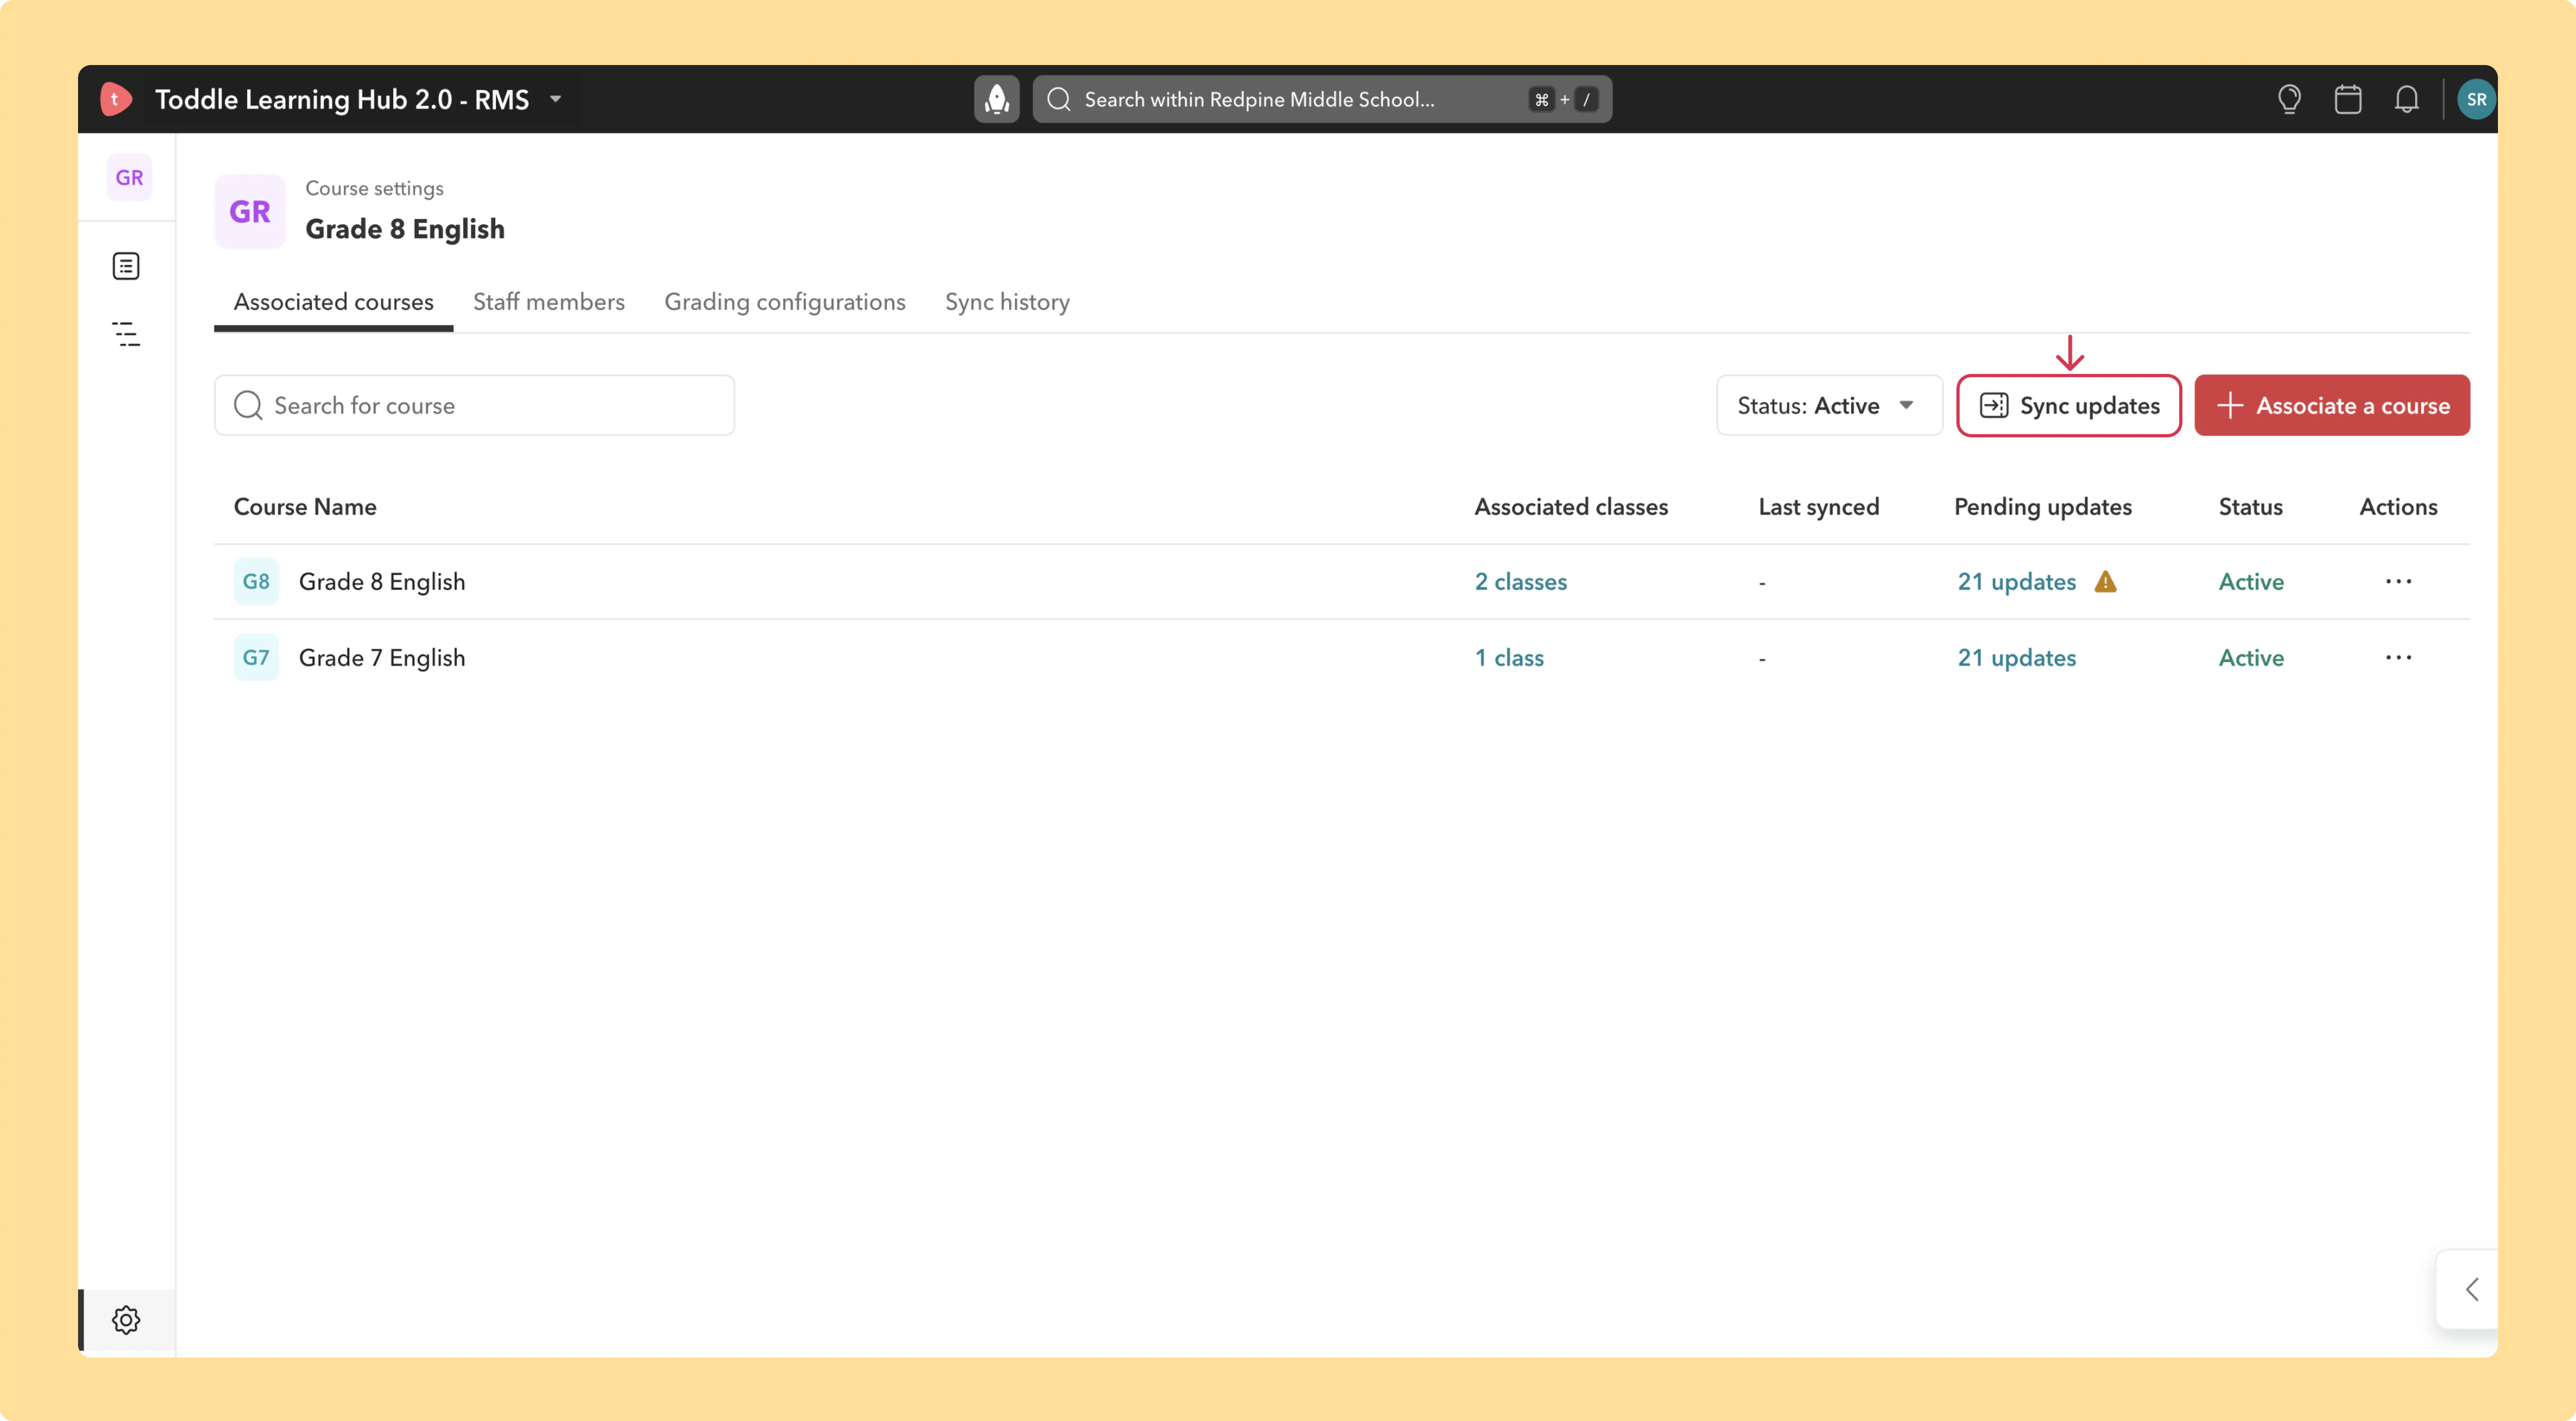Click the Sync updates button

tap(2069, 405)
